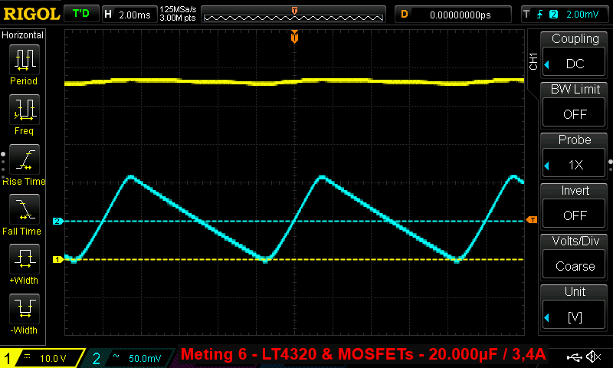The height and width of the screenshot is (368, 613).
Task: Click the red Meting 6 caption text
Action: (362, 354)
